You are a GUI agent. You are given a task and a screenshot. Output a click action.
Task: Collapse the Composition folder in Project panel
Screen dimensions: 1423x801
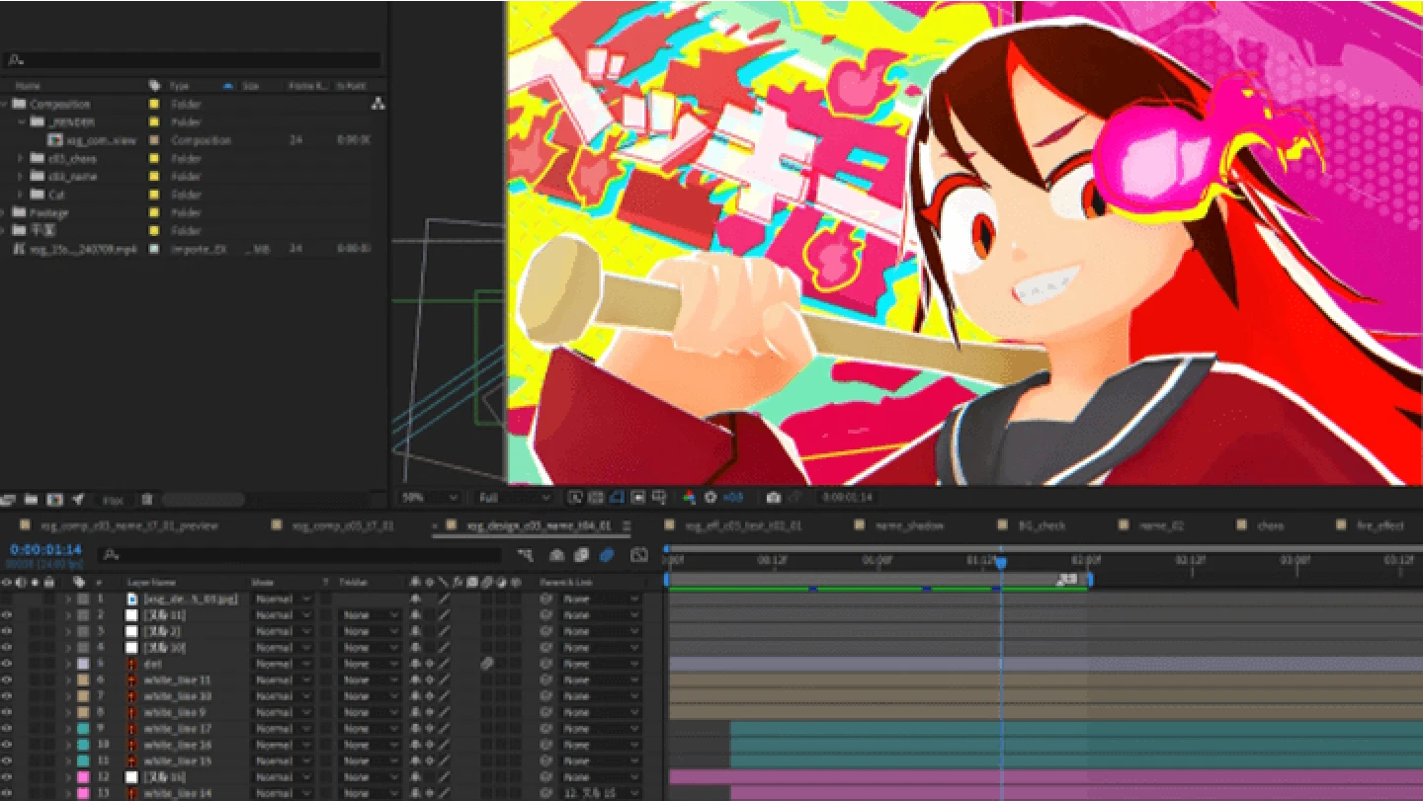click(x=5, y=104)
